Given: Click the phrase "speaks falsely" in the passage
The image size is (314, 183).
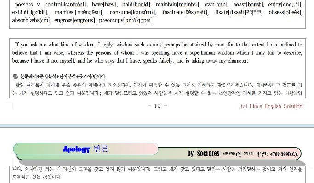Looking at the screenshot, I should [x=158, y=61].
